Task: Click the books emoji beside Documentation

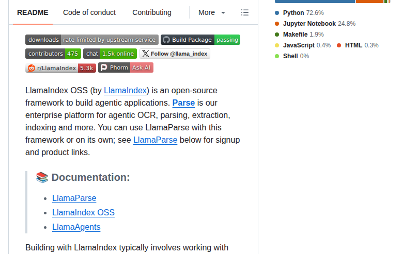Action: (42, 177)
